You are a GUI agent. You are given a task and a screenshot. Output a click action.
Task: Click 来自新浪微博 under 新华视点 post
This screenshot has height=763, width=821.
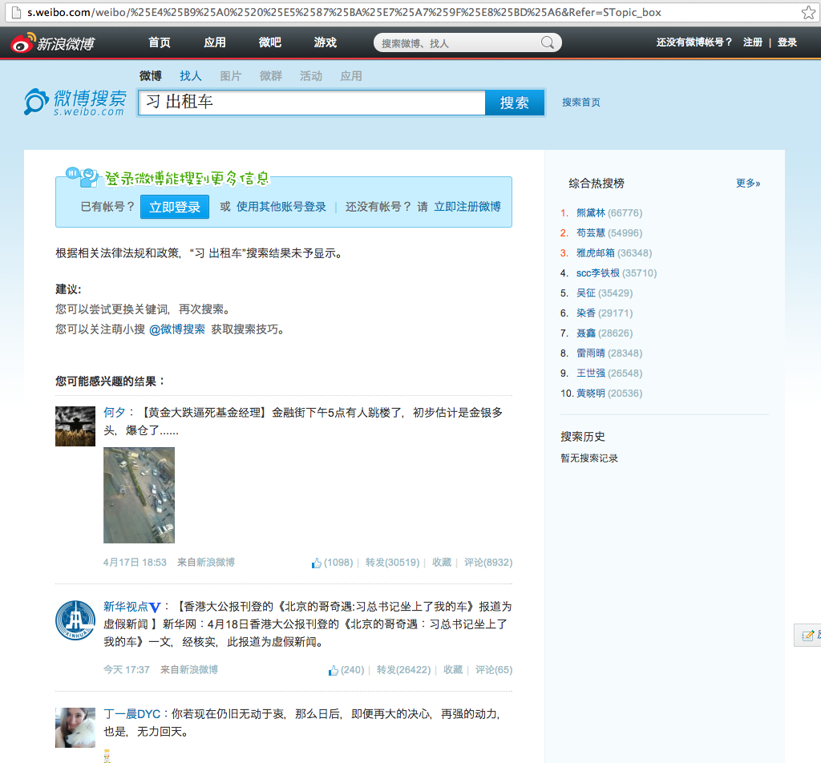click(x=189, y=670)
